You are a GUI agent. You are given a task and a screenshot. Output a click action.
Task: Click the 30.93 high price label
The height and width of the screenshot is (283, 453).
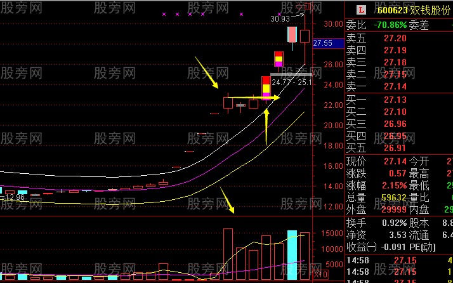pos(280,19)
